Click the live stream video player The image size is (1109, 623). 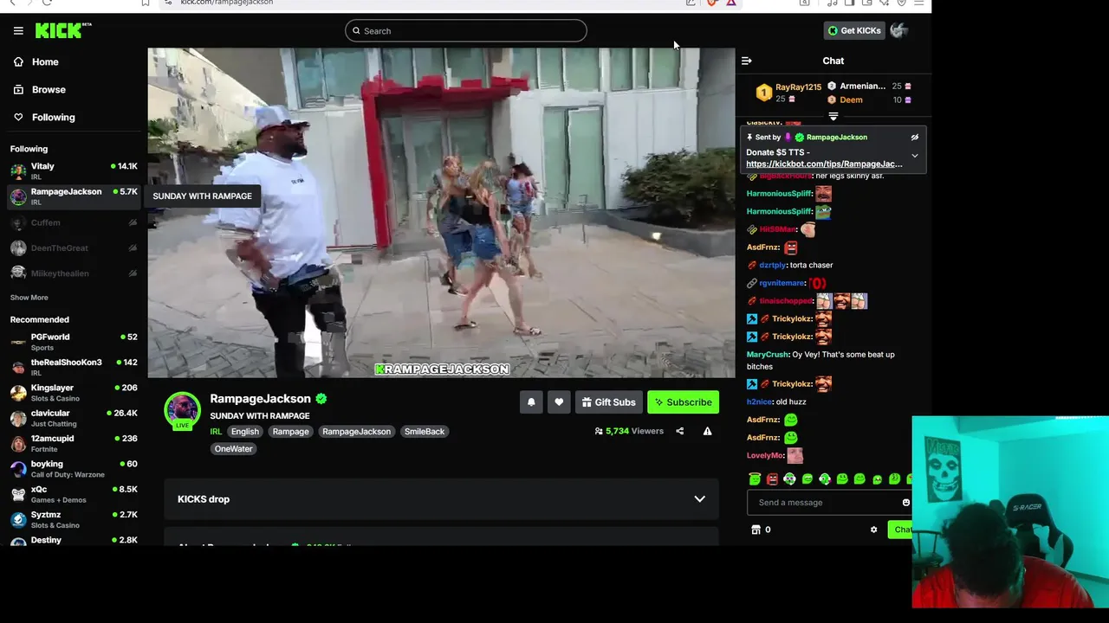click(441, 213)
